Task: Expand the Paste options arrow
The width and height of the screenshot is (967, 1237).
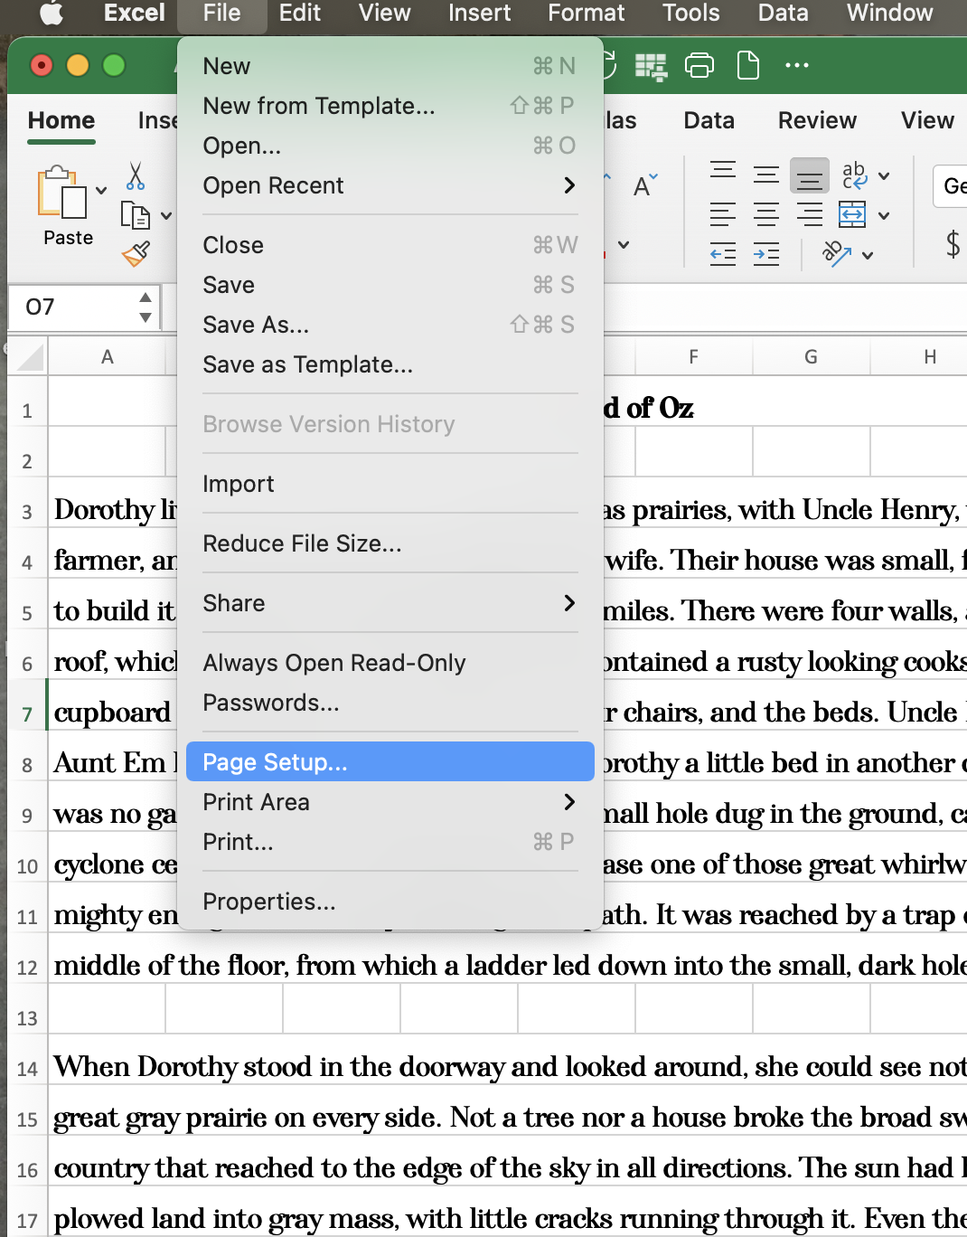Action: (101, 191)
